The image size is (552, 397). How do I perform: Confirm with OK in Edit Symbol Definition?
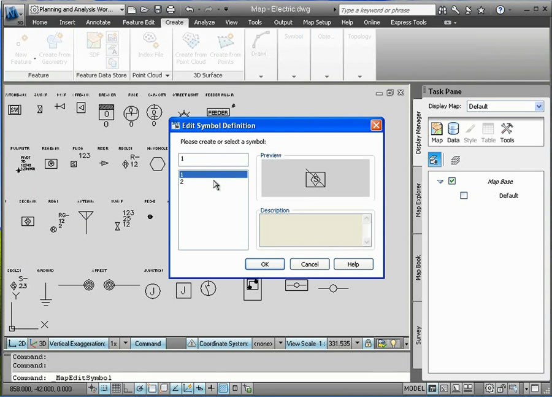point(265,264)
